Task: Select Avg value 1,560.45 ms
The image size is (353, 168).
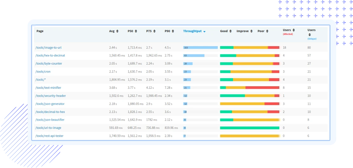Action: [x=117, y=55]
